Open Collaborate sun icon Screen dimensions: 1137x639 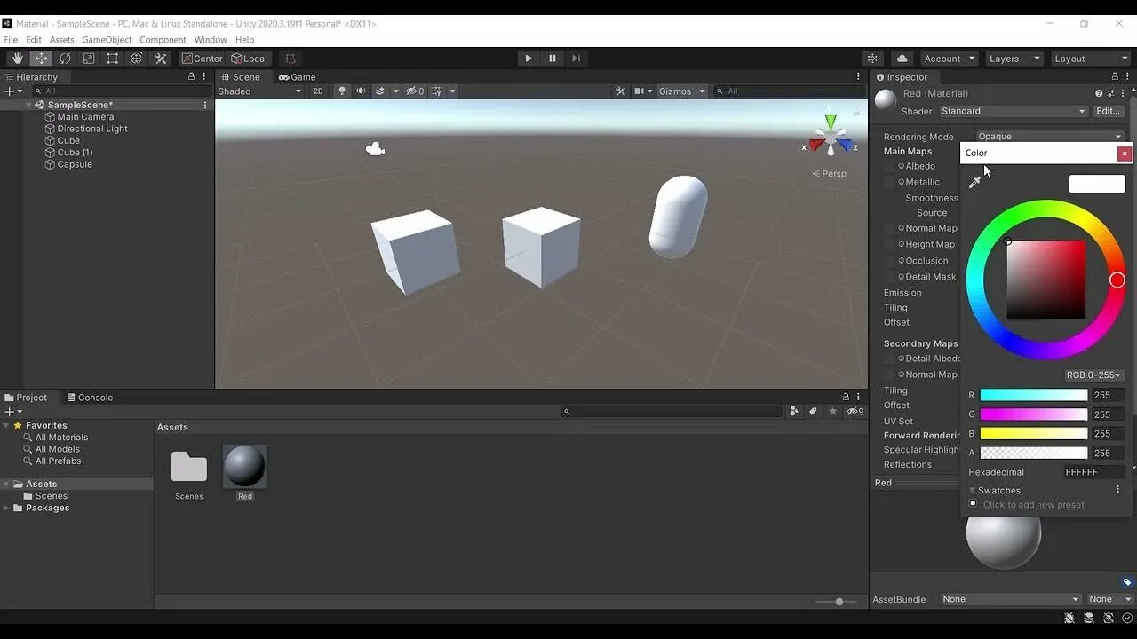point(873,59)
